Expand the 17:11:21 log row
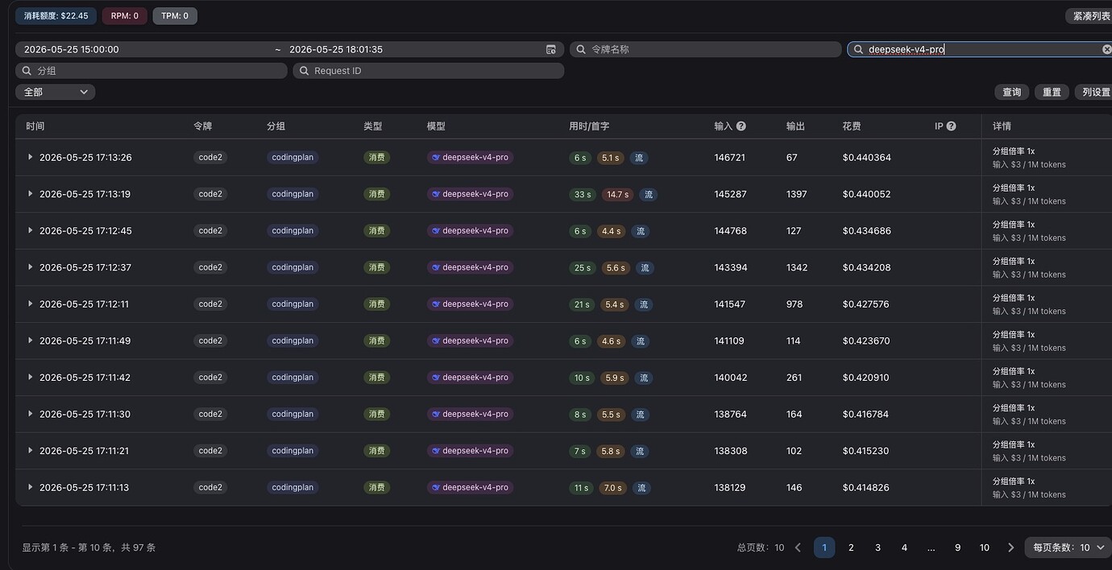1112x570 pixels. [31, 451]
